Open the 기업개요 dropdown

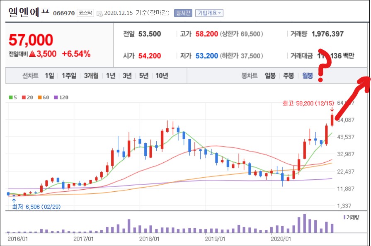[209, 13]
